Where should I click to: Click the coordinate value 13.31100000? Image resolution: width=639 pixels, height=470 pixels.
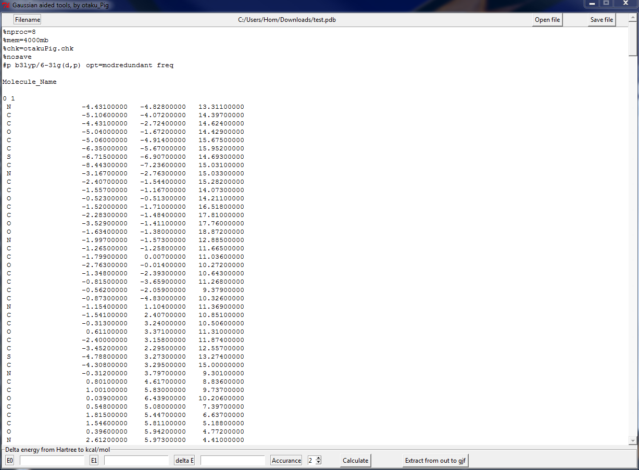(221, 107)
